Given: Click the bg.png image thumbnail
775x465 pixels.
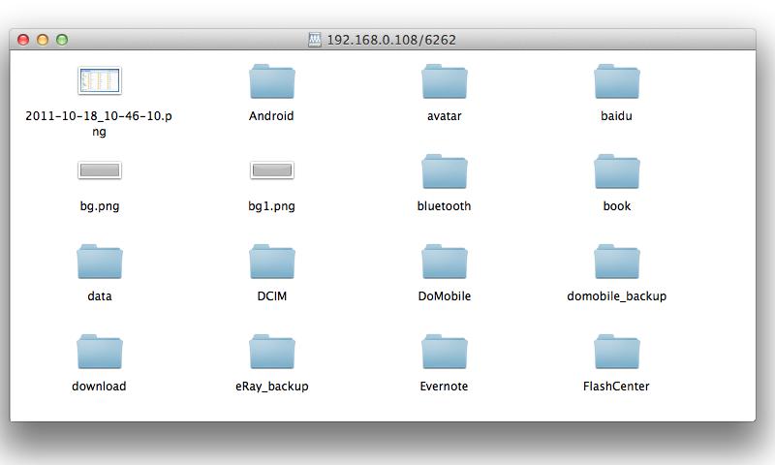Looking at the screenshot, I should [99, 170].
